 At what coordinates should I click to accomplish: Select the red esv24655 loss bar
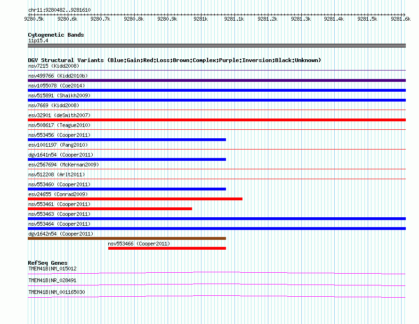tap(135, 199)
